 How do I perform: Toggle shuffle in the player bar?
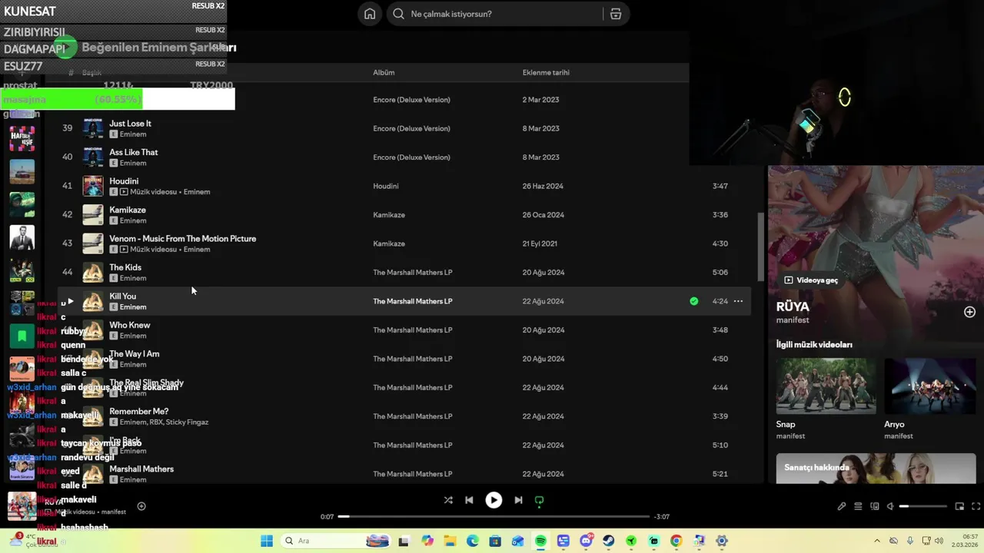click(x=448, y=500)
